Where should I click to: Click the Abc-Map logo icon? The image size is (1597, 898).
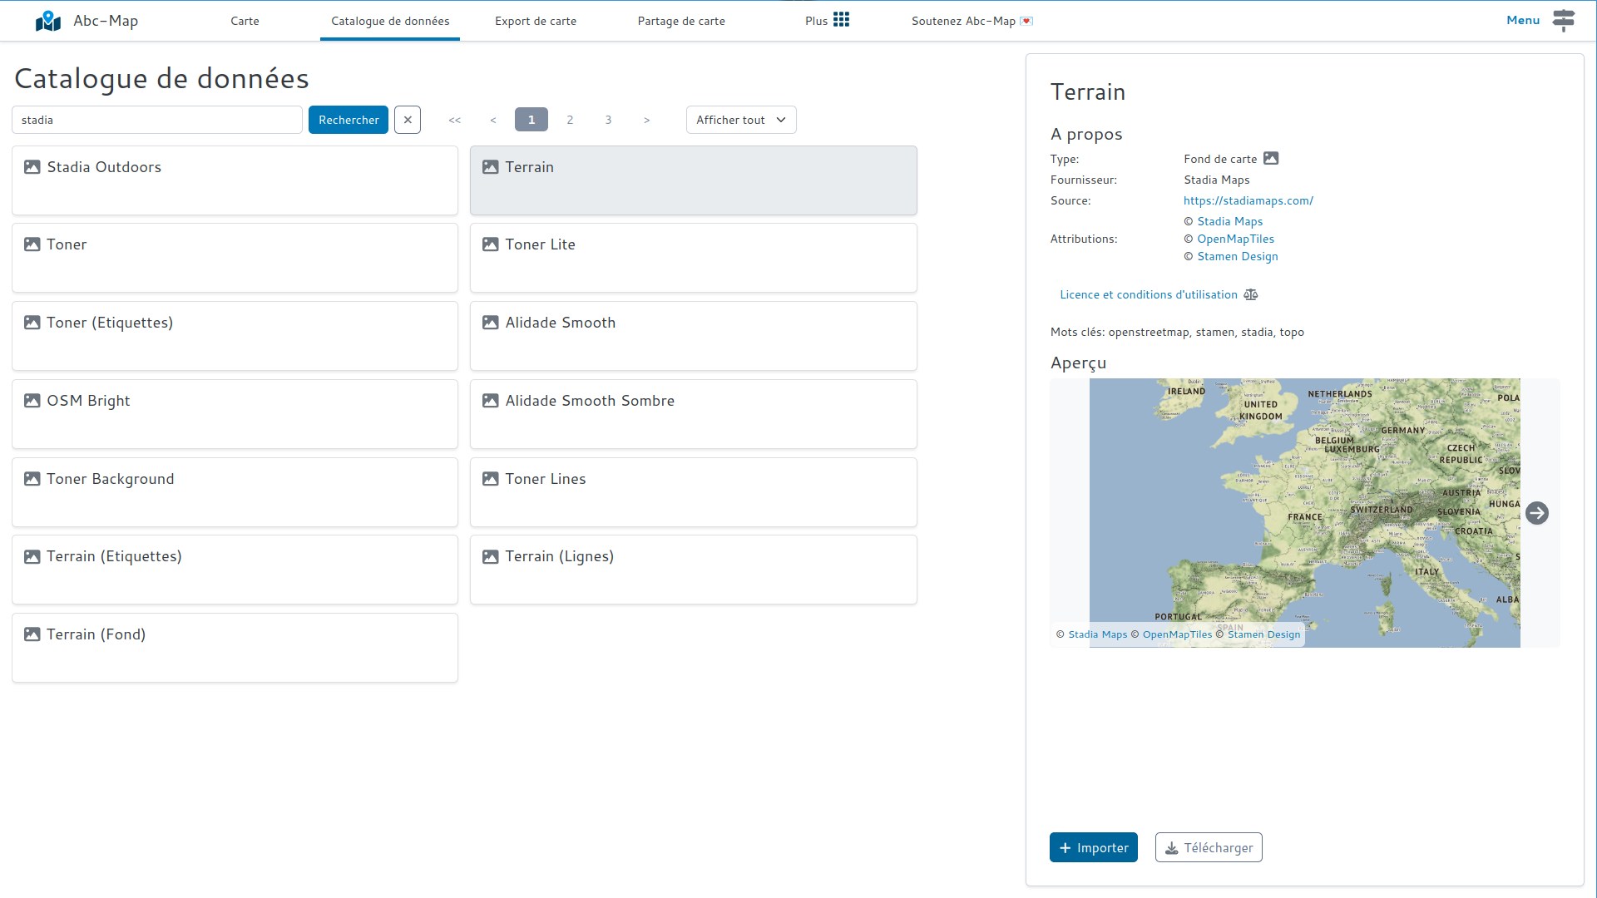point(48,21)
